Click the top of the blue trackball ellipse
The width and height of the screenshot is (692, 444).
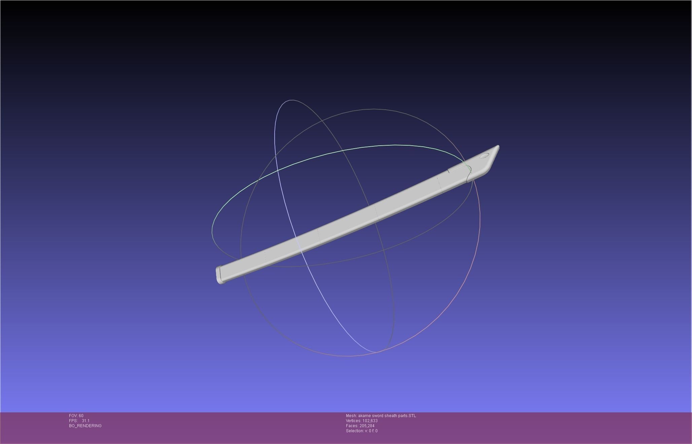pyautogui.click(x=291, y=100)
